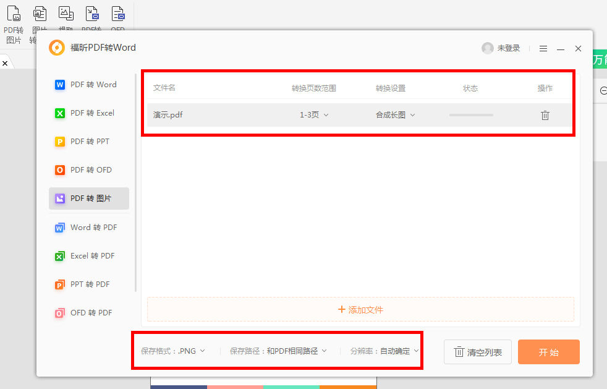Expand the 合成长图 conversion setting dropdown
The height and width of the screenshot is (389, 607).
pos(395,114)
